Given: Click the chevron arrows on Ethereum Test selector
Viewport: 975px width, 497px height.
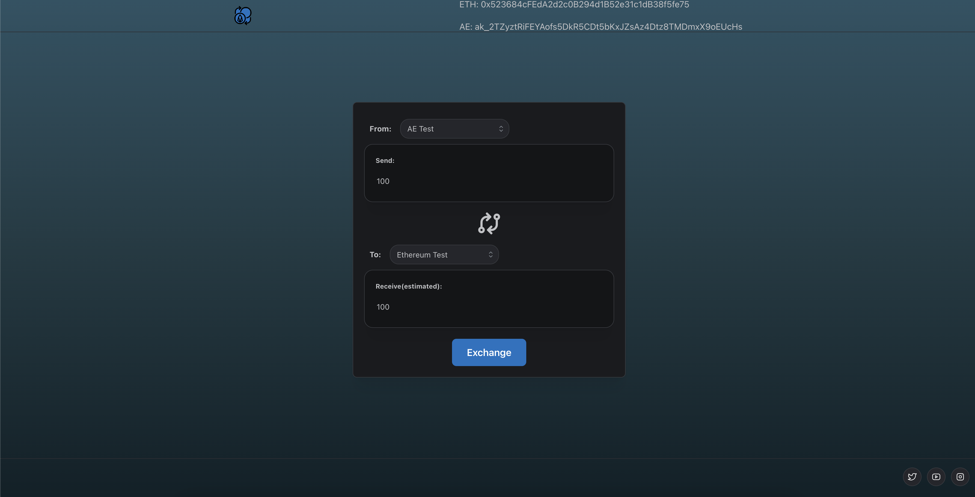Looking at the screenshot, I should click(x=491, y=255).
